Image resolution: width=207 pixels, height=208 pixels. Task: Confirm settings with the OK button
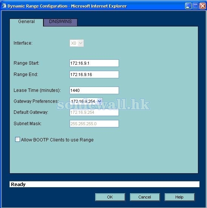coord(110,197)
